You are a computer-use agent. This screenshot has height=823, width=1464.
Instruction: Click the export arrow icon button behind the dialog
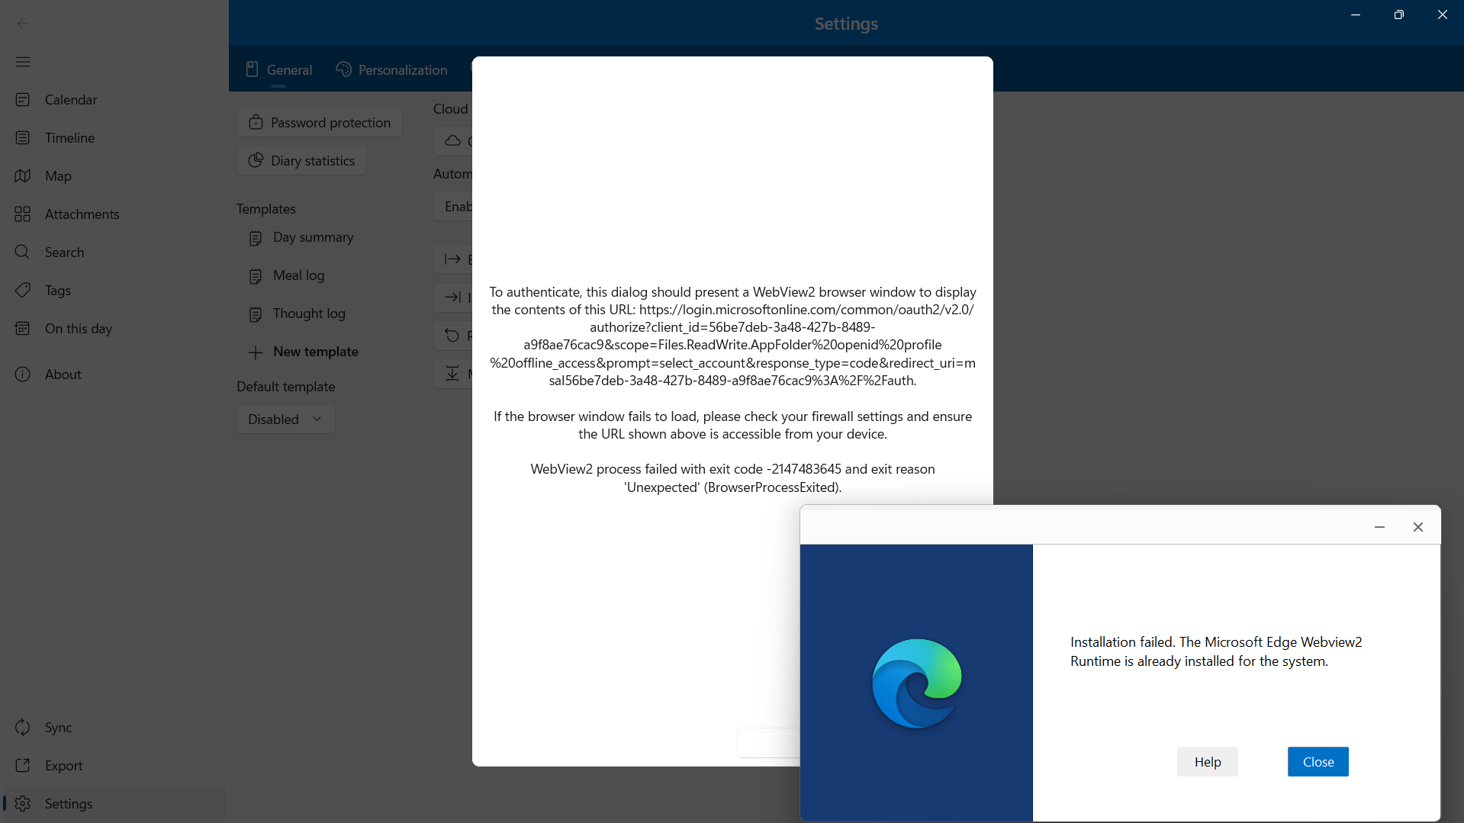[453, 259]
